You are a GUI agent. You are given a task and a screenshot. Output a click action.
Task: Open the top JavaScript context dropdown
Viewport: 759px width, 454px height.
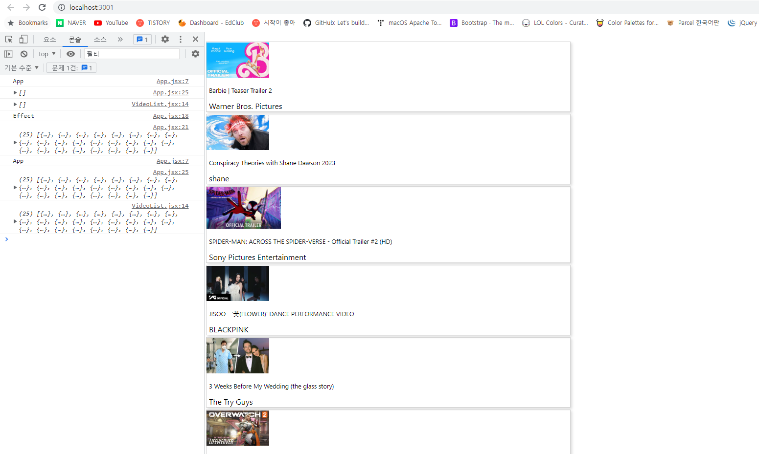tap(47, 54)
